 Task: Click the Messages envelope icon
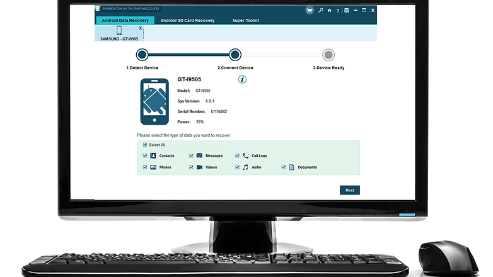(199, 155)
